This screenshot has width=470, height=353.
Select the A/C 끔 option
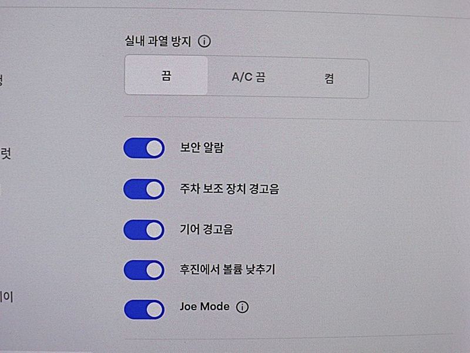pyautogui.click(x=249, y=77)
